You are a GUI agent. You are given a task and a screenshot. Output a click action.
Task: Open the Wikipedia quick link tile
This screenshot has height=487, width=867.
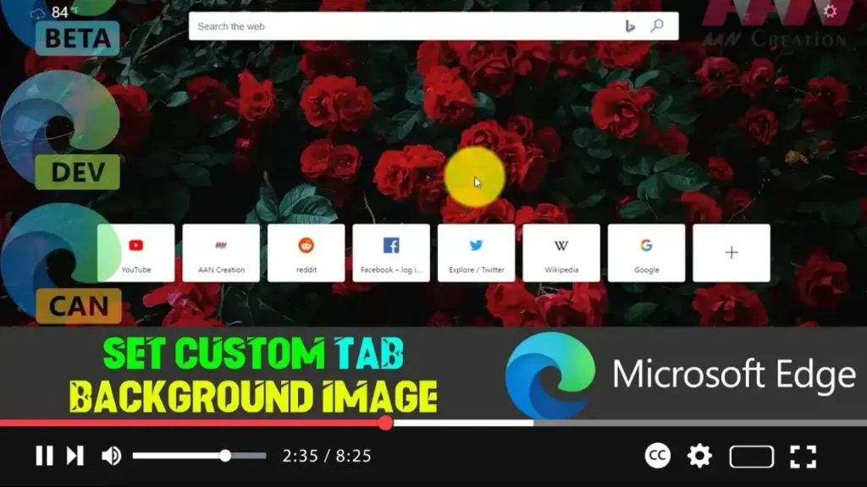pos(561,253)
